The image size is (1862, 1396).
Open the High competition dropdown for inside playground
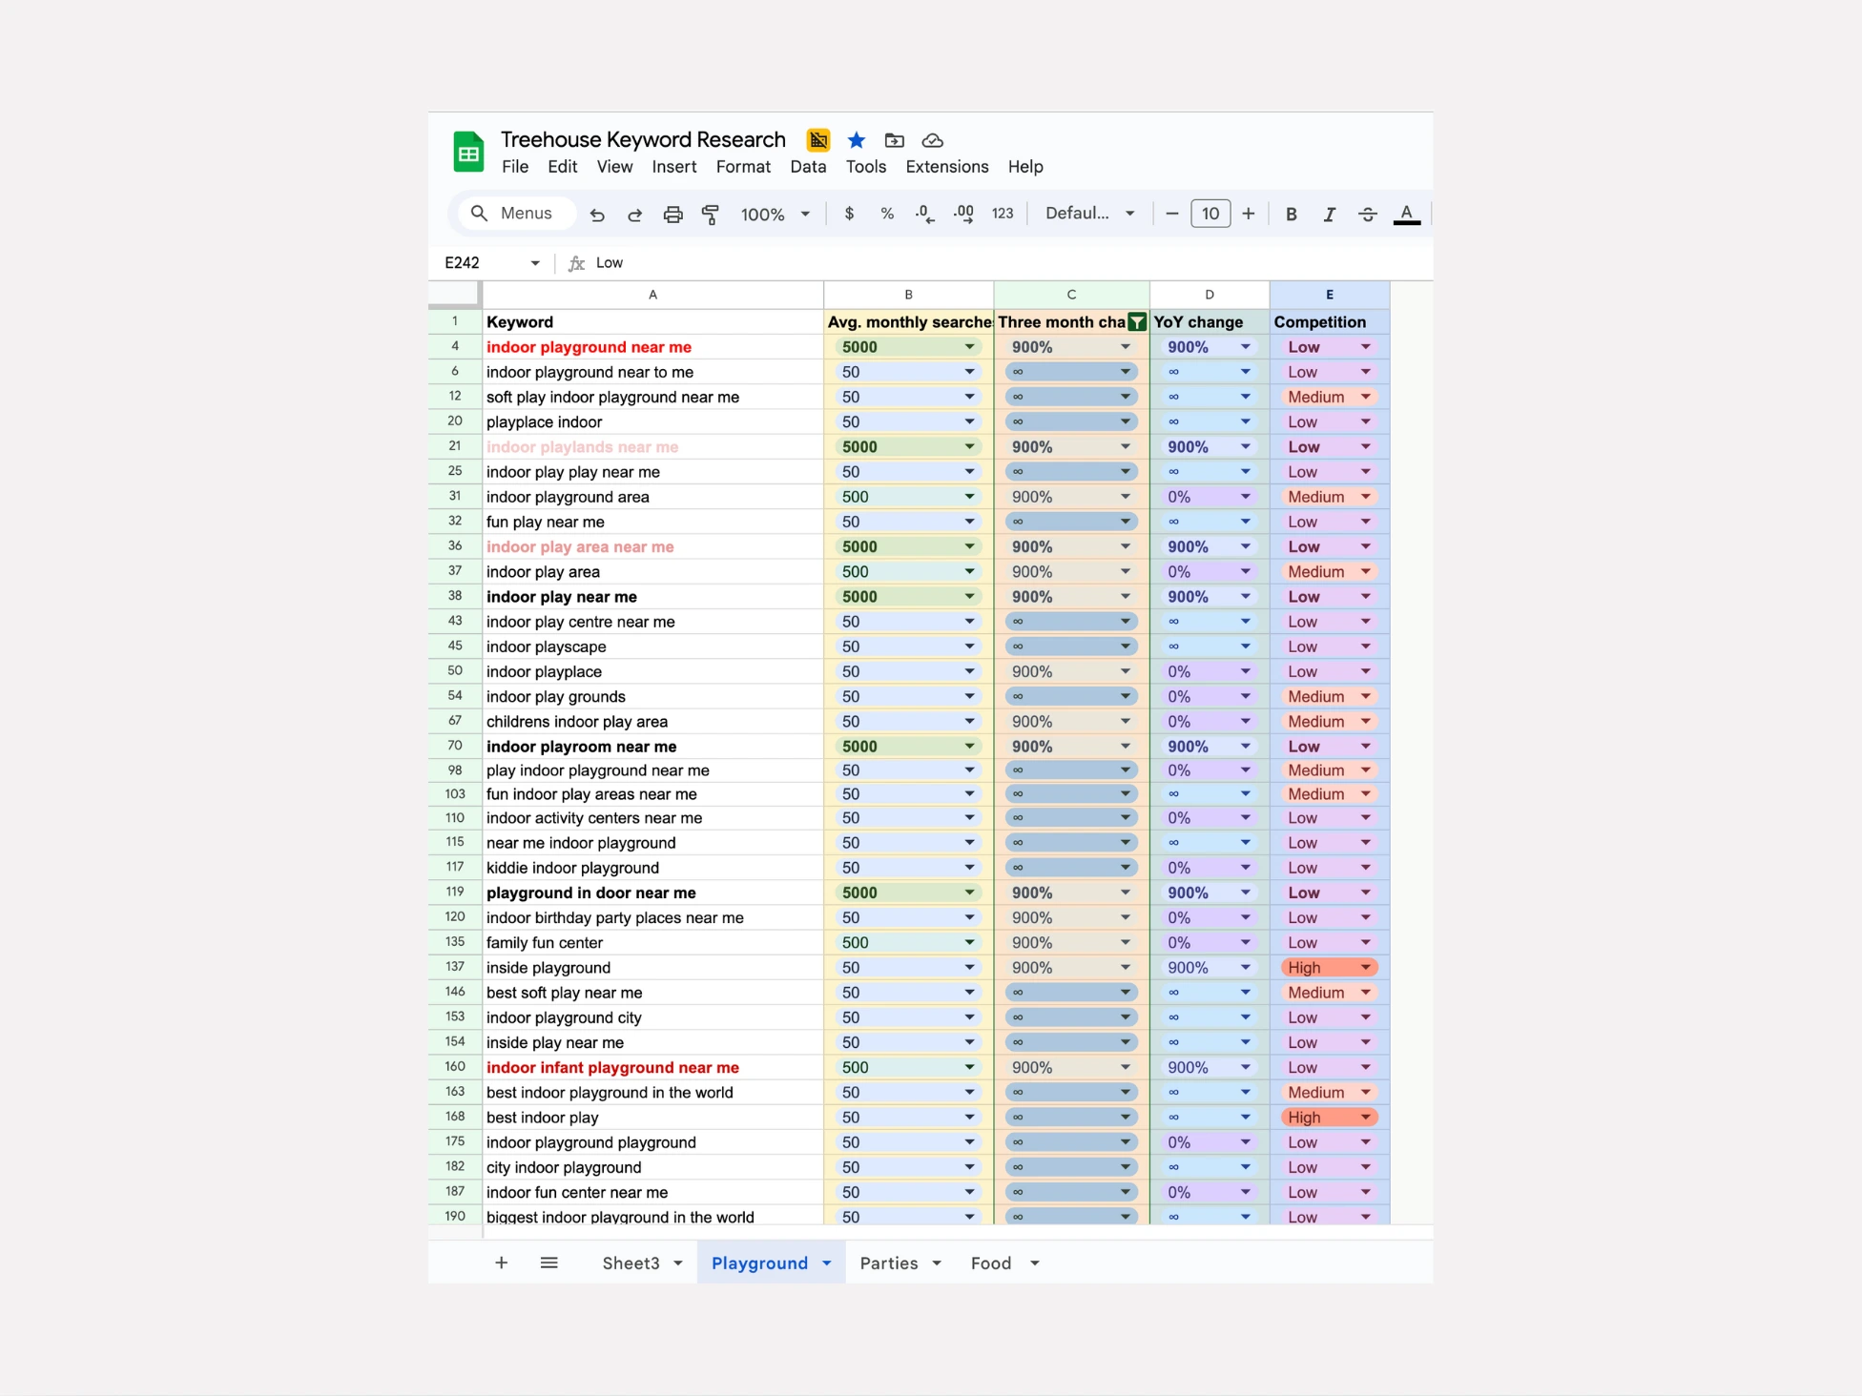1365,968
